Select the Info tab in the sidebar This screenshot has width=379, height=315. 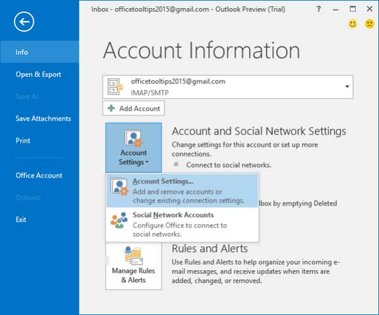point(39,52)
